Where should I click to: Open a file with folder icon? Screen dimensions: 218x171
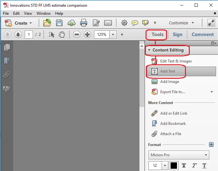tap(47, 23)
